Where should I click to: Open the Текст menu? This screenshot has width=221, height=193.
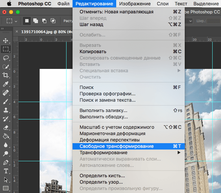coord(181,4)
